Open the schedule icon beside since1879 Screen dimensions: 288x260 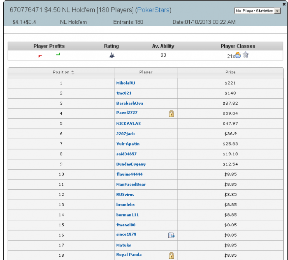[172, 235]
